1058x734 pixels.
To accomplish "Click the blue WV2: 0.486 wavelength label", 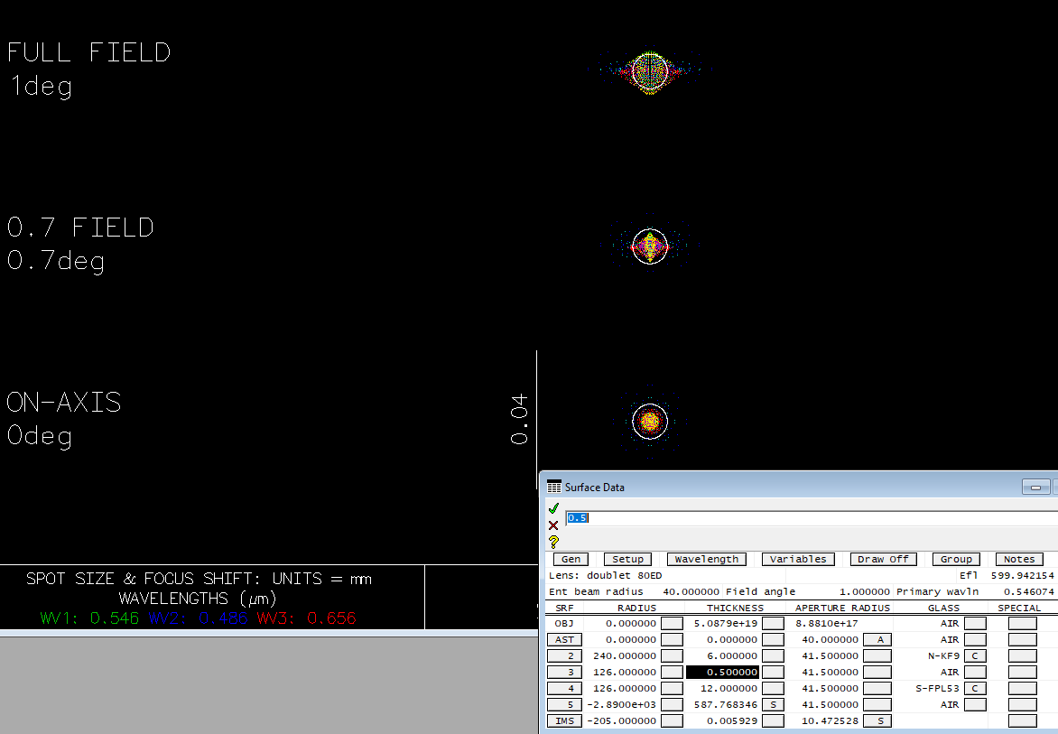I will (x=199, y=618).
